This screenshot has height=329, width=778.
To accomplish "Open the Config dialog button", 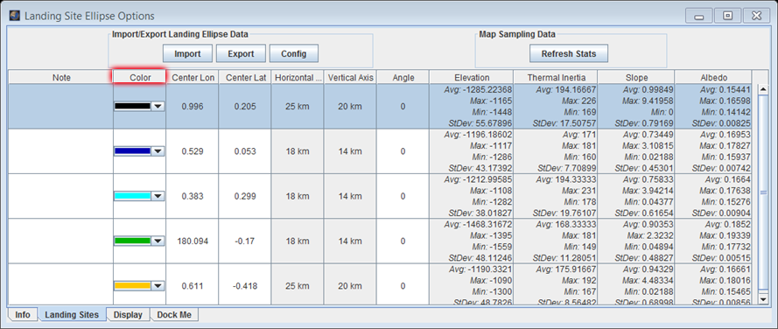I will (x=293, y=53).
